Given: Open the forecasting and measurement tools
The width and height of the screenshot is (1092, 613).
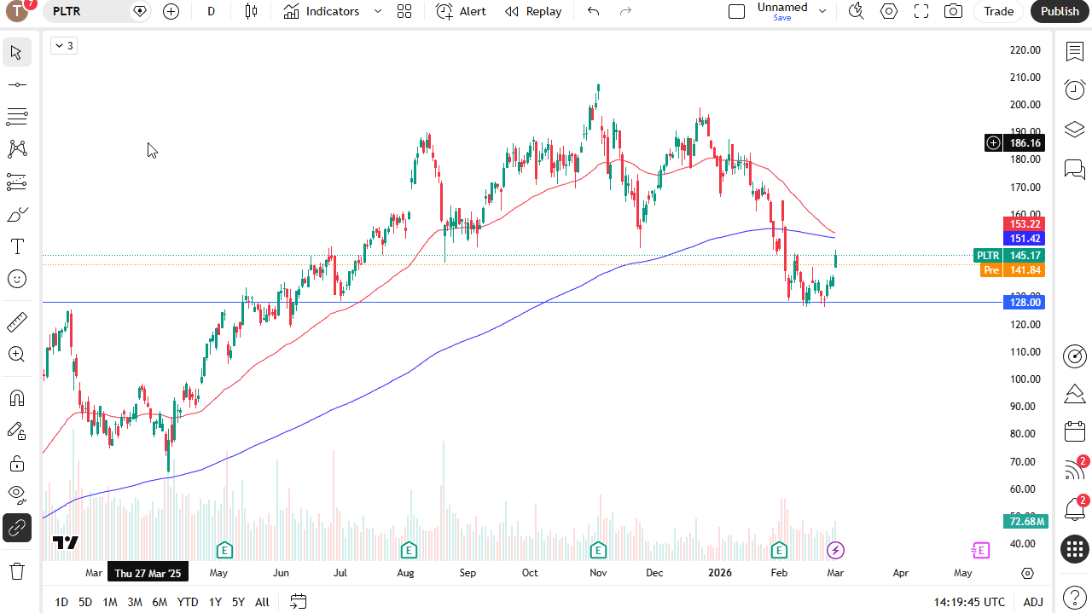Looking at the screenshot, I should point(16,182).
